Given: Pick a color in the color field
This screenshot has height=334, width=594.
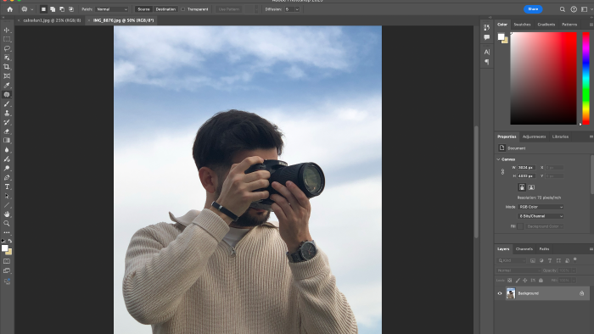Looking at the screenshot, I should coord(543,78).
